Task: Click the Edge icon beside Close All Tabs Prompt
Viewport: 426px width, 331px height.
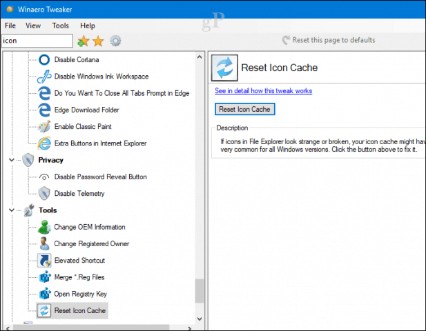Action: coord(44,93)
